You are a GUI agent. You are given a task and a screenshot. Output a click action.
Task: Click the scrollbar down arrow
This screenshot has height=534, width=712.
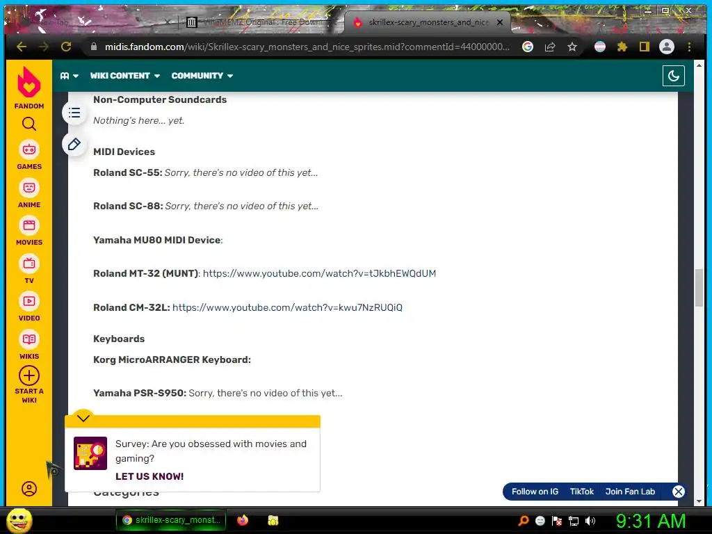[699, 501]
